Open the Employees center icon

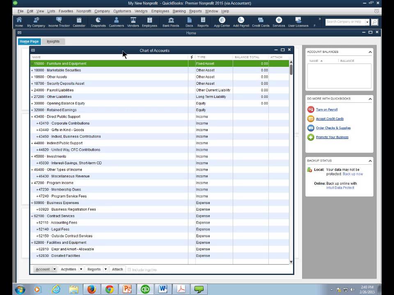coord(149,22)
